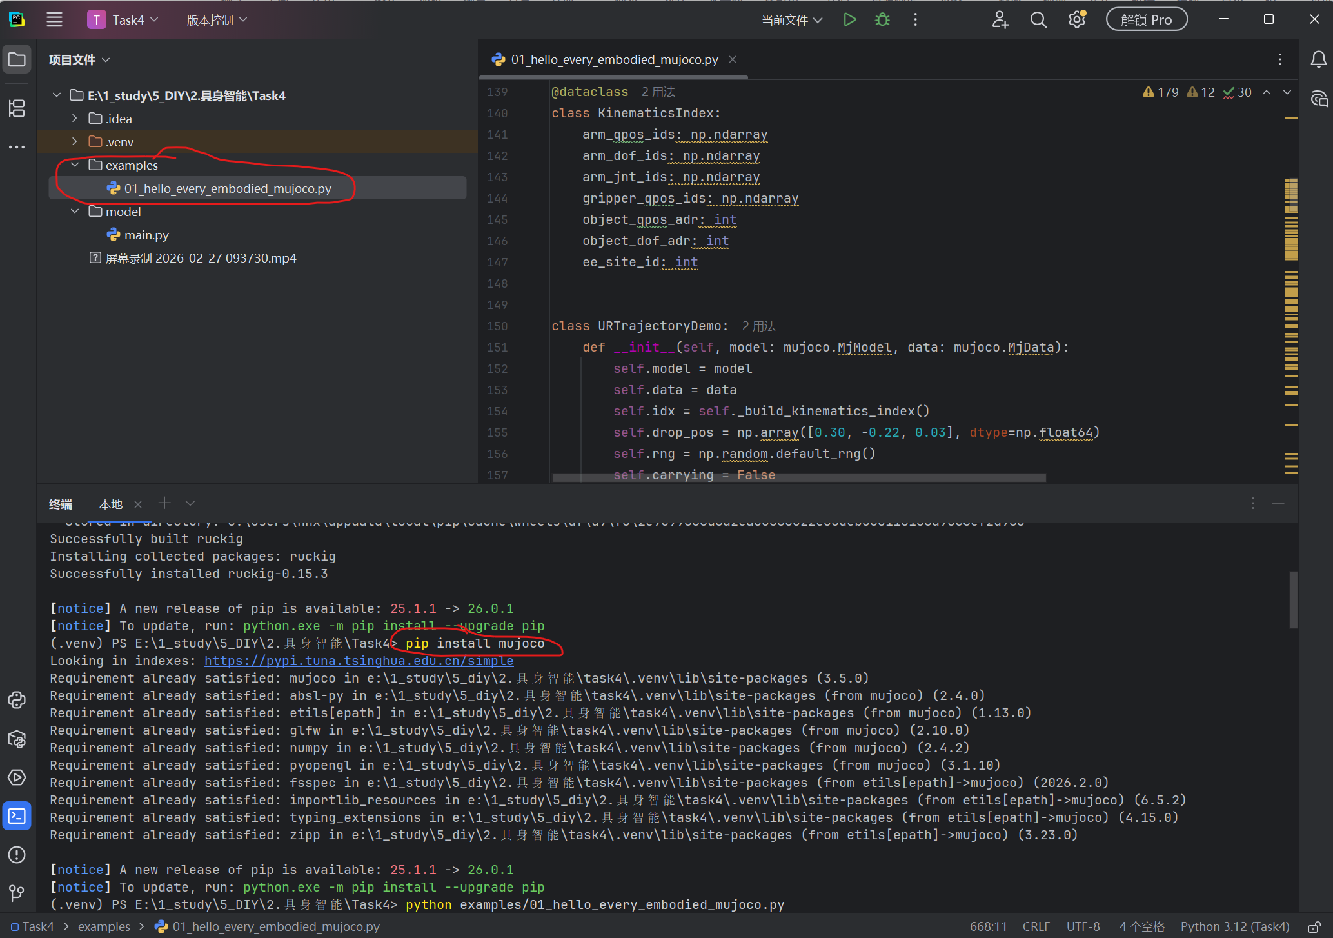Open the 项目文件 view dropdown
The image size is (1333, 938).
pyautogui.click(x=79, y=60)
